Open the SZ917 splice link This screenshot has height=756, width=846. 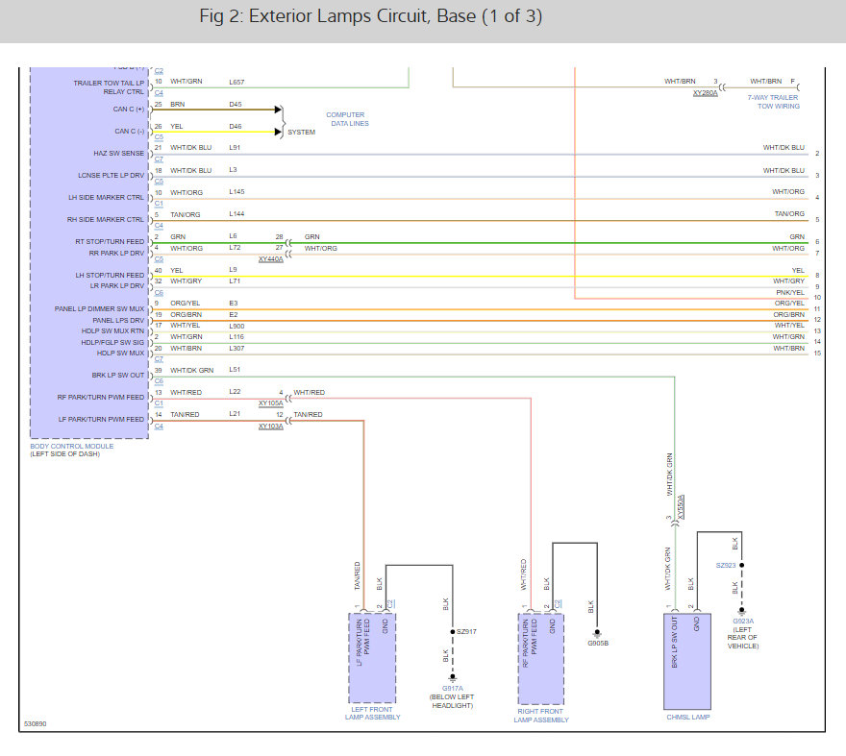466,631
